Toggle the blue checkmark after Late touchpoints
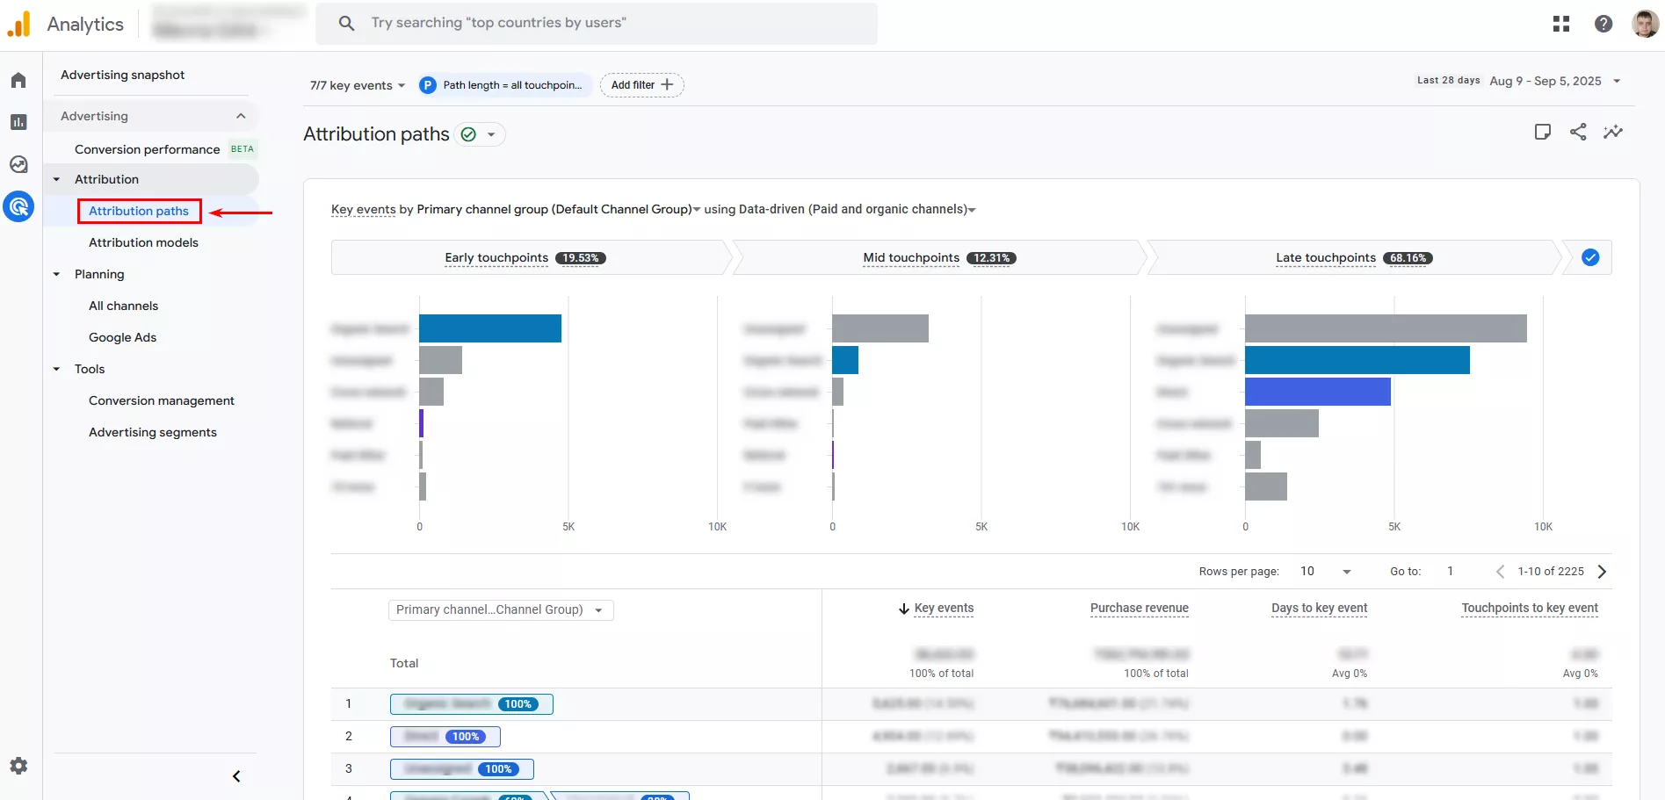Viewport: 1665px width, 800px height. [1590, 257]
